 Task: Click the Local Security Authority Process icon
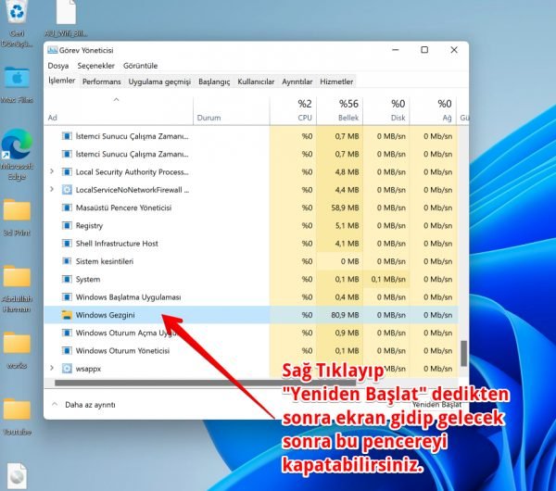coord(67,172)
